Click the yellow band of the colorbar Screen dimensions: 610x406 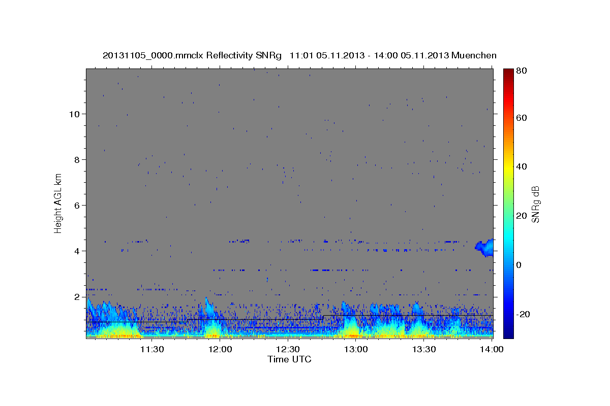508,166
